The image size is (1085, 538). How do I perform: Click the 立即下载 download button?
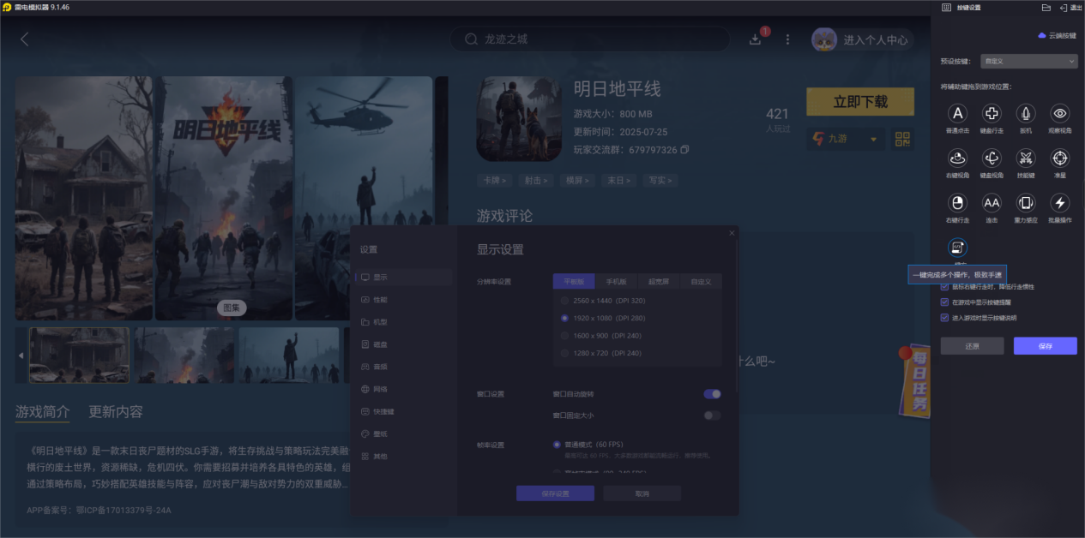tap(860, 102)
